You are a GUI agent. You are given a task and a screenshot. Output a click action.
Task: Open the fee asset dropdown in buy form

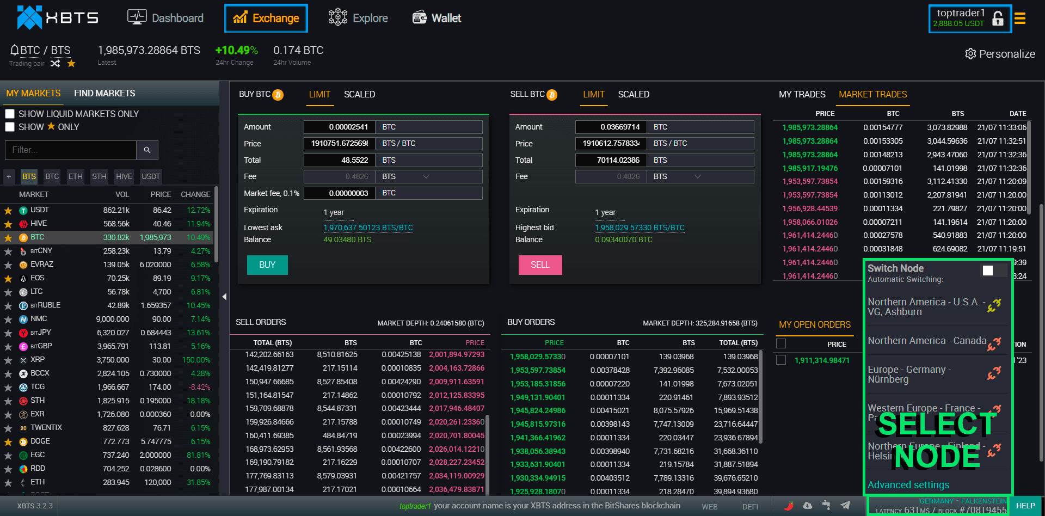point(428,176)
